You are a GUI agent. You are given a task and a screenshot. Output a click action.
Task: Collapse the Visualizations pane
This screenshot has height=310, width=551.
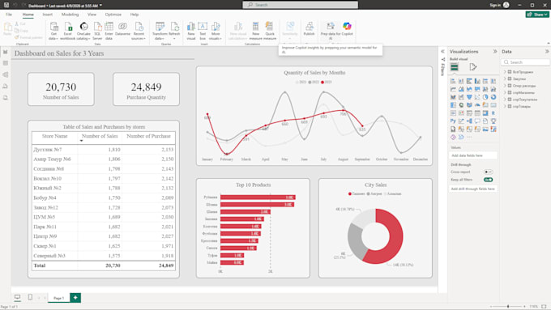(x=495, y=51)
